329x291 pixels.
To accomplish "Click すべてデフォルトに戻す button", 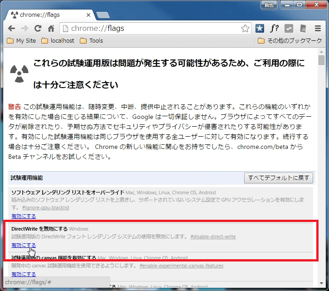I will click(279, 178).
